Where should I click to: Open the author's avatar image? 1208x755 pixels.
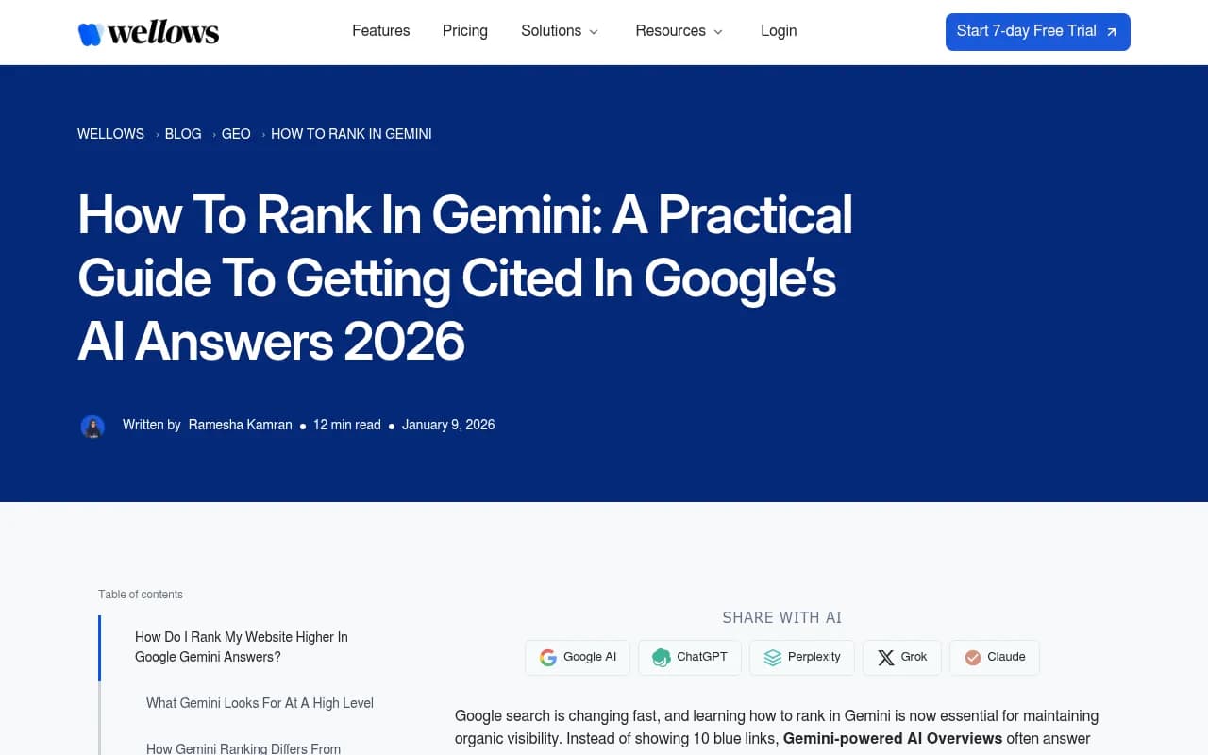92,426
